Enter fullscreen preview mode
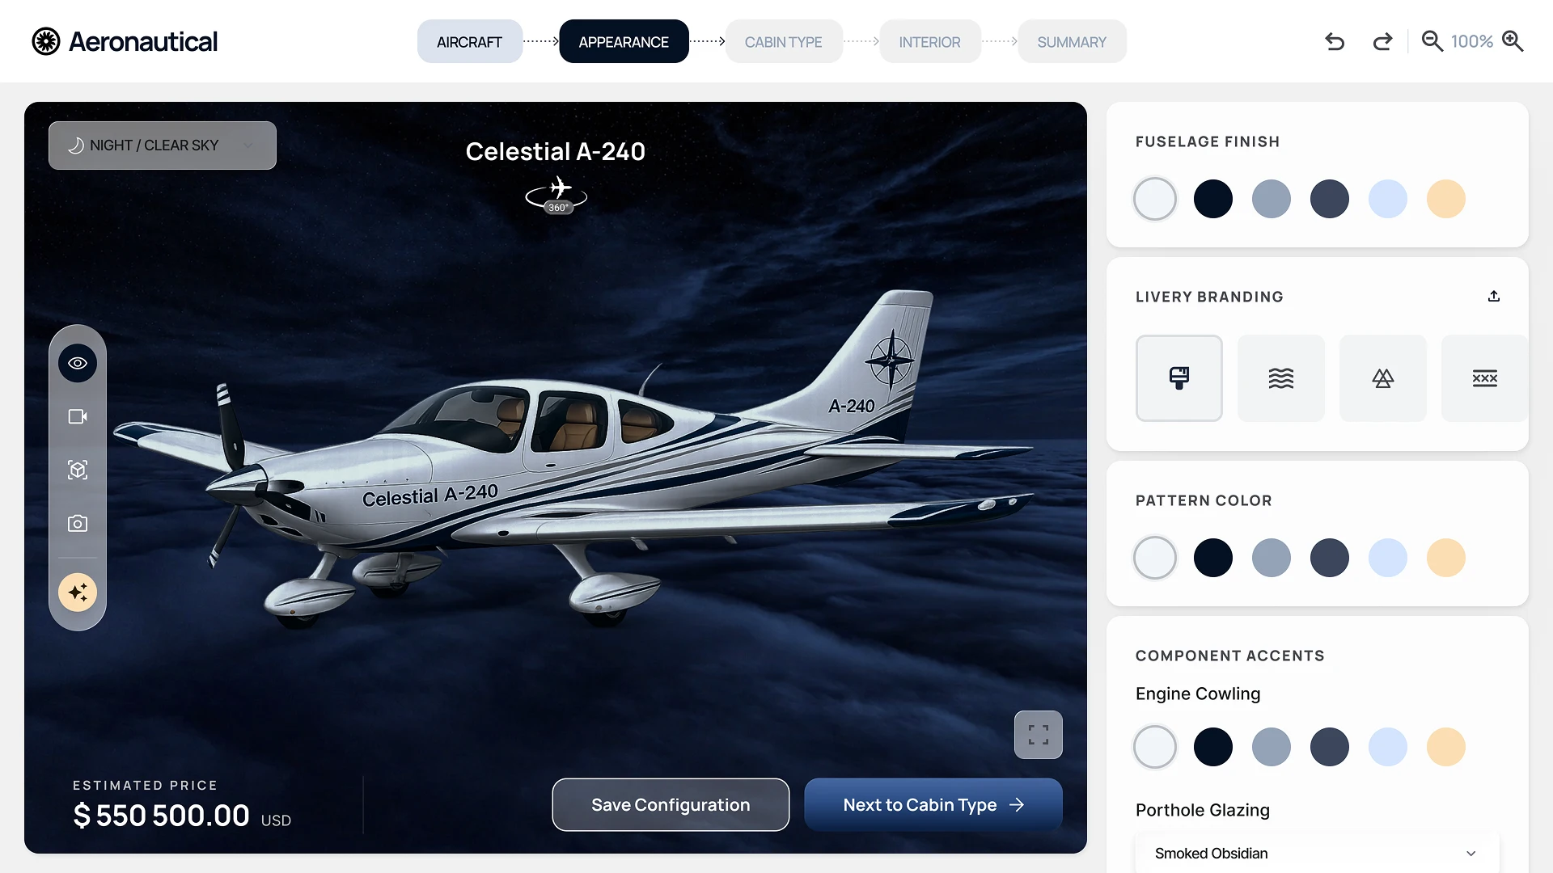Viewport: 1553px width, 873px height. 1039,735
